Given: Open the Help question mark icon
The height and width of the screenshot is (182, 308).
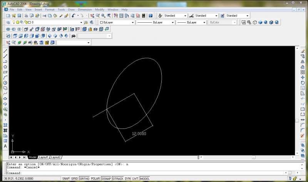Looking at the screenshot, I should pyautogui.click(x=151, y=16).
